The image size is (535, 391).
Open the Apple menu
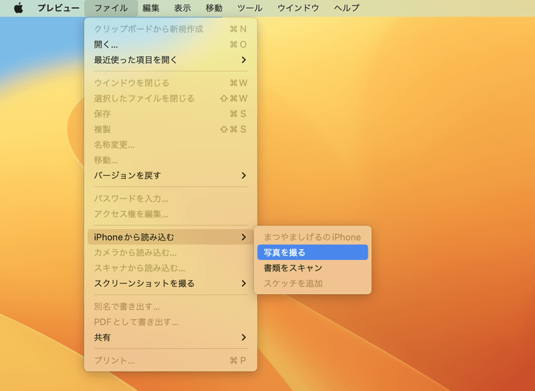pyautogui.click(x=18, y=8)
